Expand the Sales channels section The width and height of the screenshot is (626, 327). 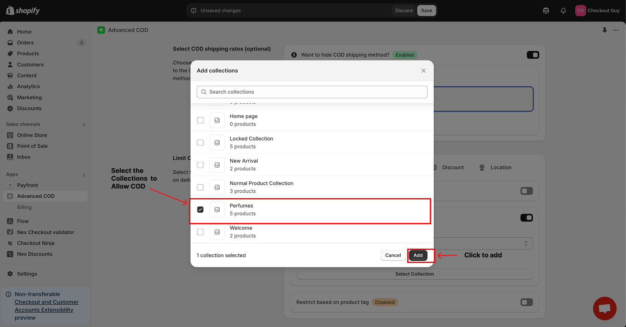(84, 125)
